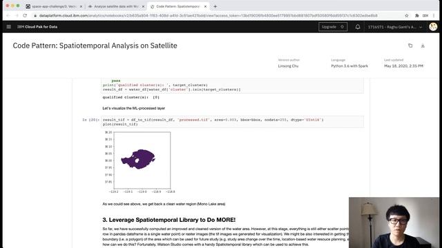Open the user avatar profile
442x248 pixels.
(x=433, y=27)
